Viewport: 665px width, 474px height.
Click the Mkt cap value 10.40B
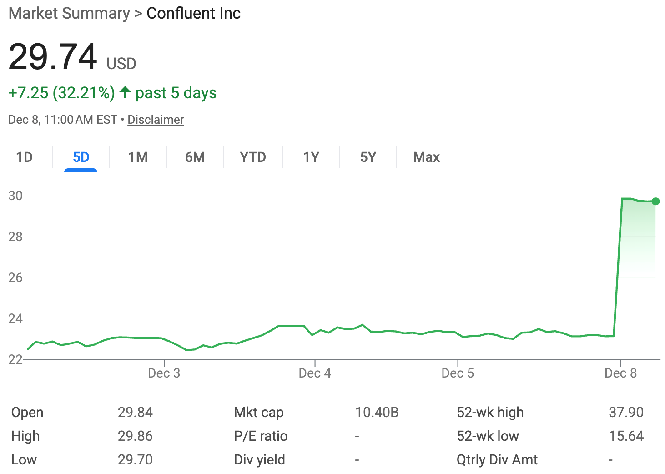coord(377,412)
